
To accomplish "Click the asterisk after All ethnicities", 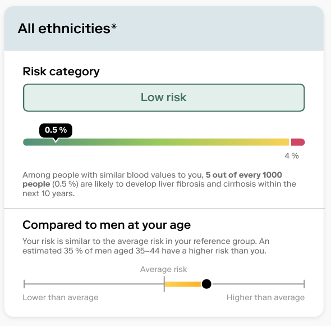I will pos(114,26).
